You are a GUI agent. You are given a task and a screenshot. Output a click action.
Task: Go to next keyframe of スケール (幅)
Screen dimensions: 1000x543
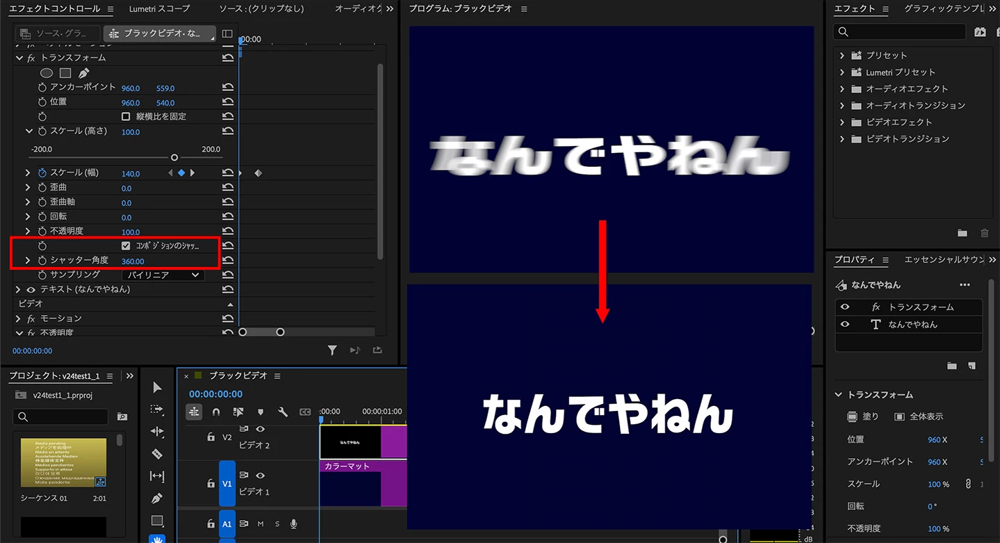coord(192,173)
